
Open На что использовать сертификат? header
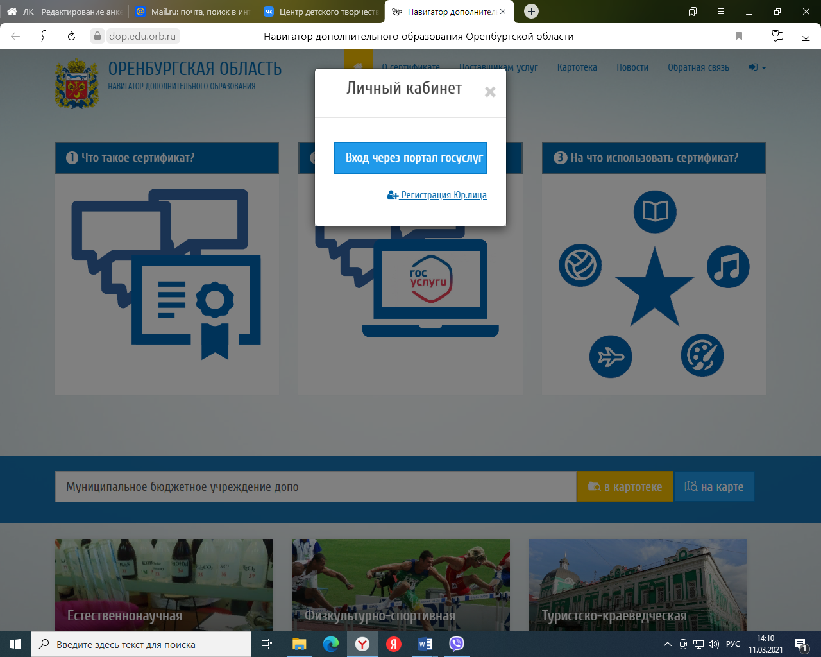pyautogui.click(x=654, y=158)
